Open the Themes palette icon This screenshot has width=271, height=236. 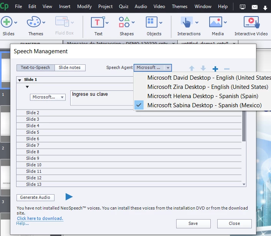coord(33,22)
